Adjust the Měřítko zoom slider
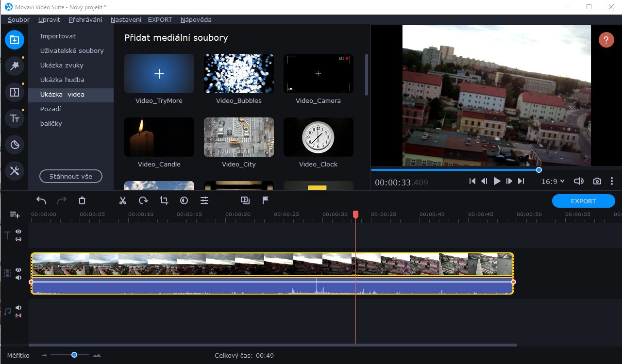The width and height of the screenshot is (622, 364). (x=74, y=355)
